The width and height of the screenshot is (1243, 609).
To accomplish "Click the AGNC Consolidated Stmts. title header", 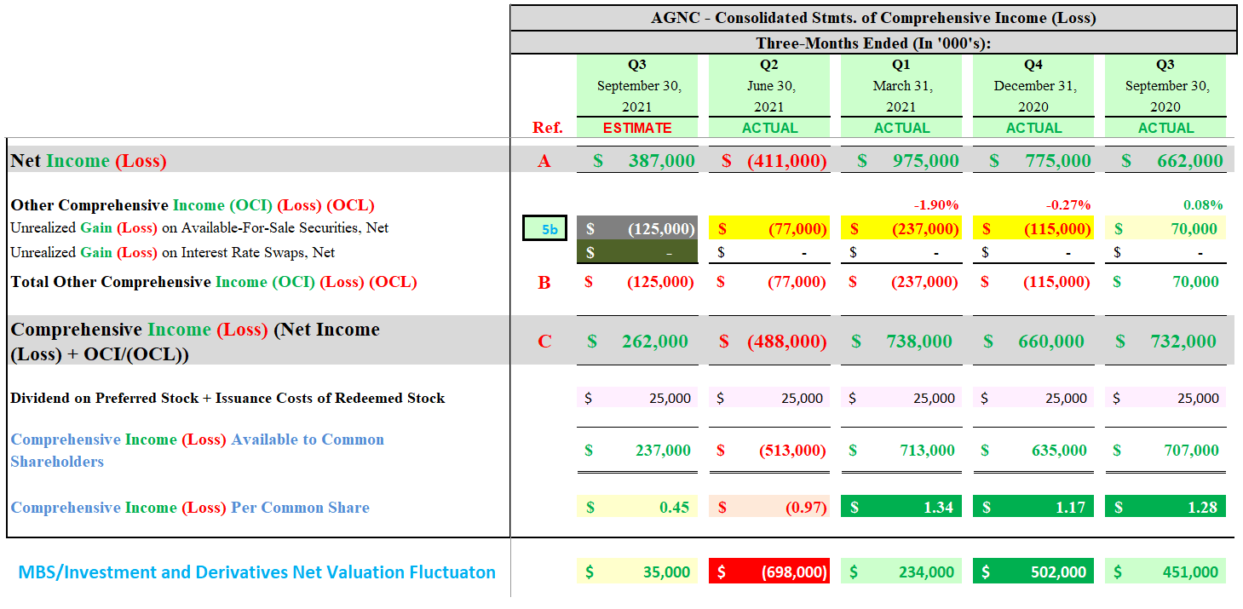I will tap(873, 18).
